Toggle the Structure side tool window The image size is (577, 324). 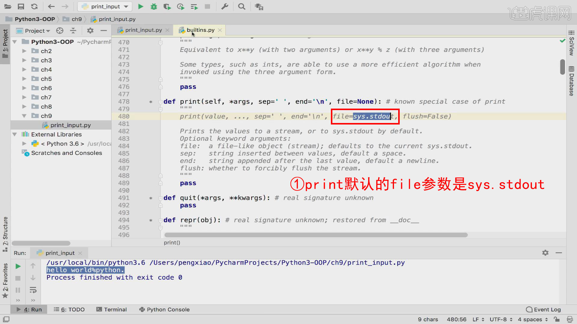(x=5, y=234)
